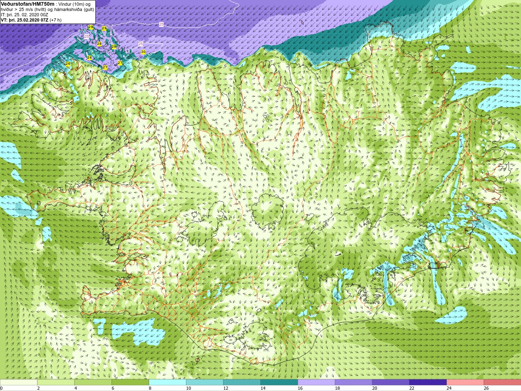Pick the 18–20 m/s purple legend swatch
Image resolution: width=521 pixels, height=391 pixels.
pyautogui.click(x=354, y=382)
